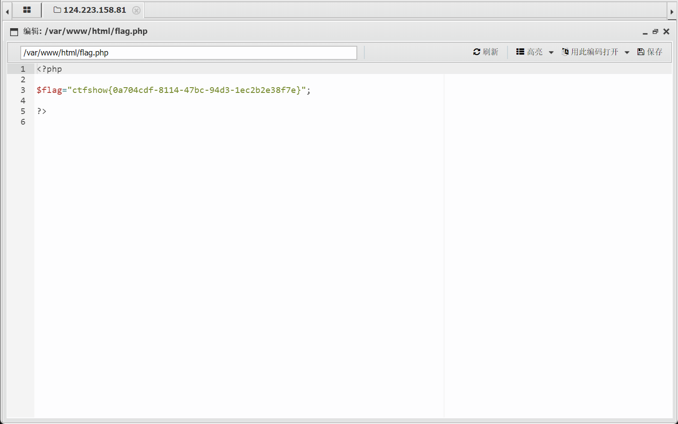Place cursor on the <?php opening tag
This screenshot has width=678, height=424.
49,69
